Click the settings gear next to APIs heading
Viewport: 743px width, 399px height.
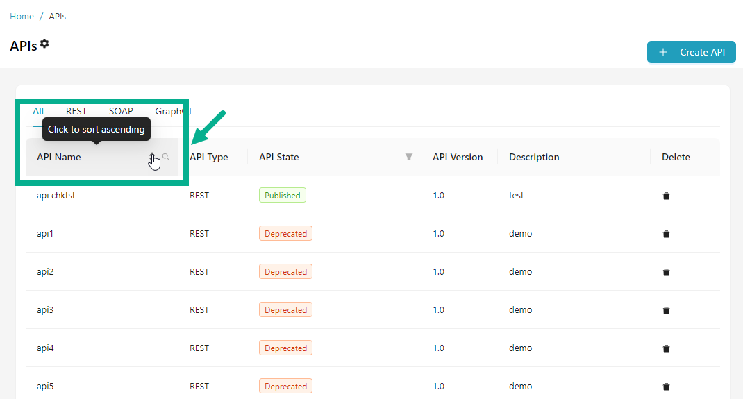(44, 44)
